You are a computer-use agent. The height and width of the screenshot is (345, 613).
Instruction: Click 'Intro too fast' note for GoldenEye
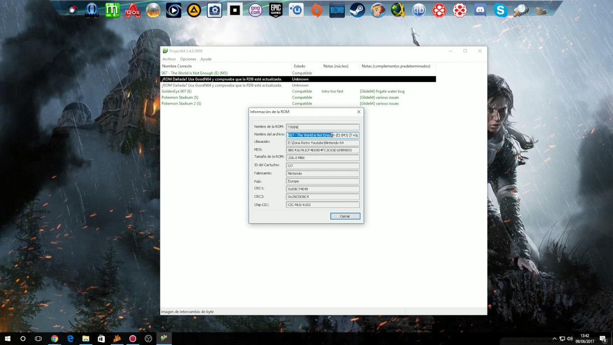[332, 91]
